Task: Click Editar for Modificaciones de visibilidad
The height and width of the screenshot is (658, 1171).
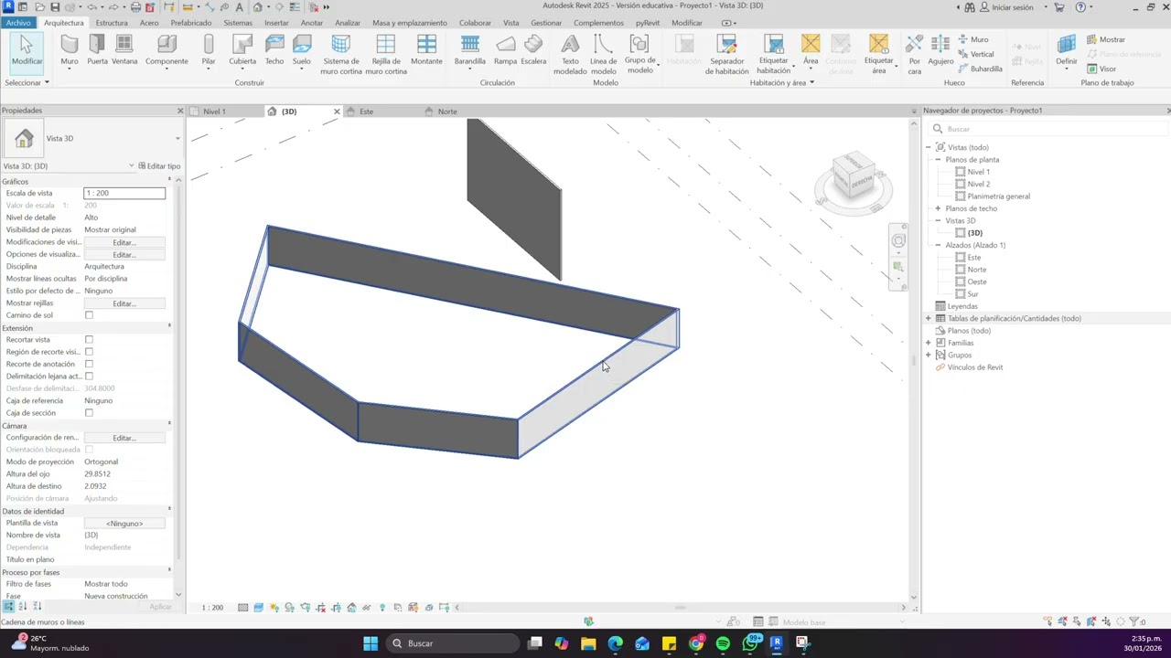Action: 124,242
